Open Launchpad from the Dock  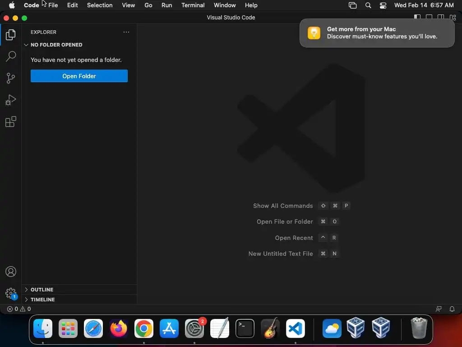click(x=68, y=328)
